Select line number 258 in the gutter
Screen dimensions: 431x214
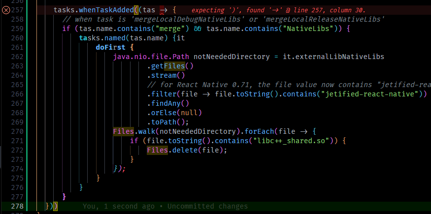point(18,20)
